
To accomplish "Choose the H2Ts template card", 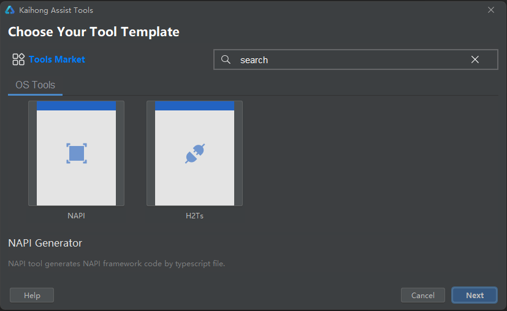I will click(x=195, y=153).
